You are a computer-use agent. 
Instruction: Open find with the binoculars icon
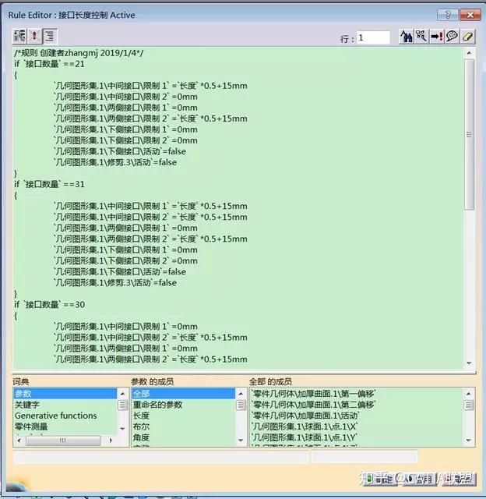pyautogui.click(x=407, y=37)
